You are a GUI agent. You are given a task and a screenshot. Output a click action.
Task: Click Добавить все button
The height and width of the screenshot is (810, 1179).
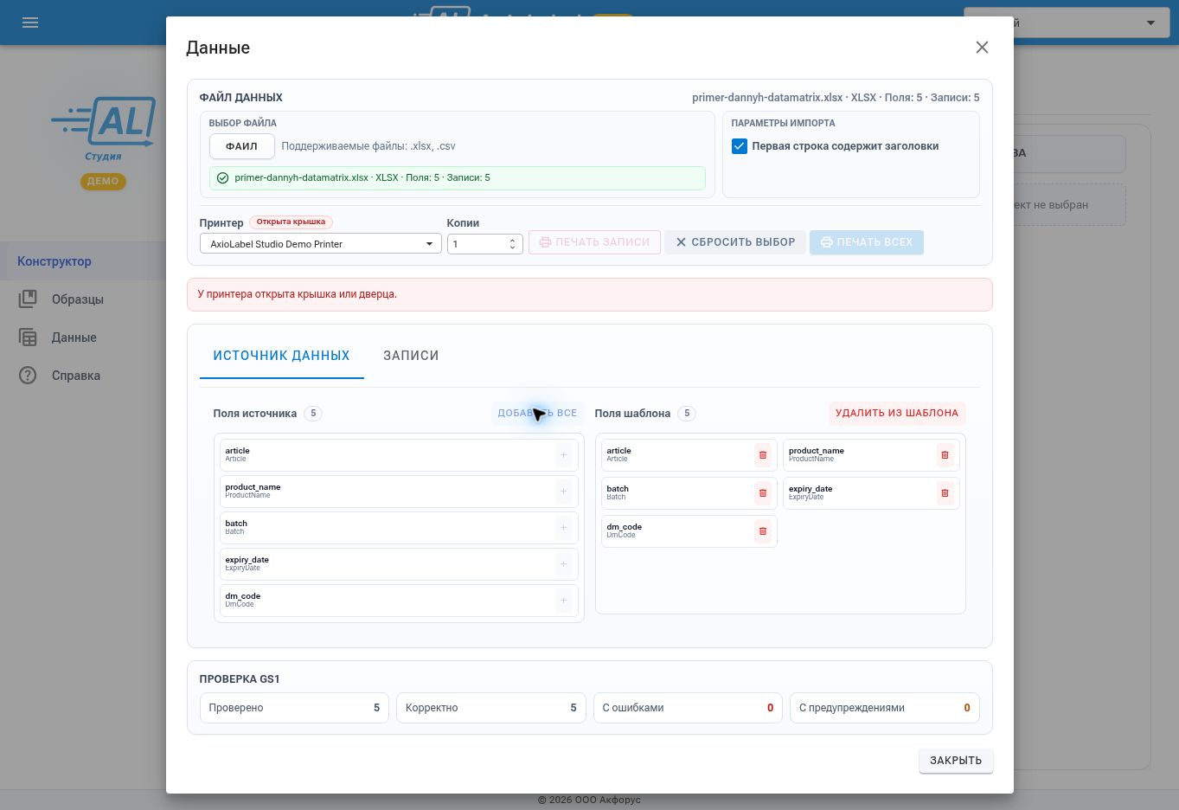(x=537, y=413)
